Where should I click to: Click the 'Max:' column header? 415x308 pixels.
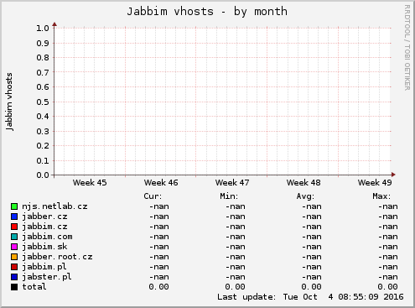tap(381, 196)
